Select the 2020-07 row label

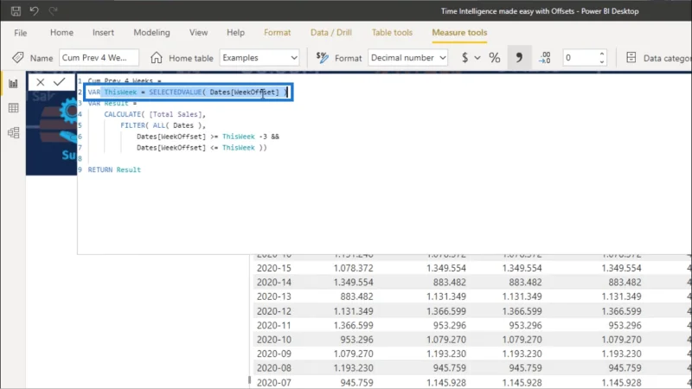pos(273,382)
